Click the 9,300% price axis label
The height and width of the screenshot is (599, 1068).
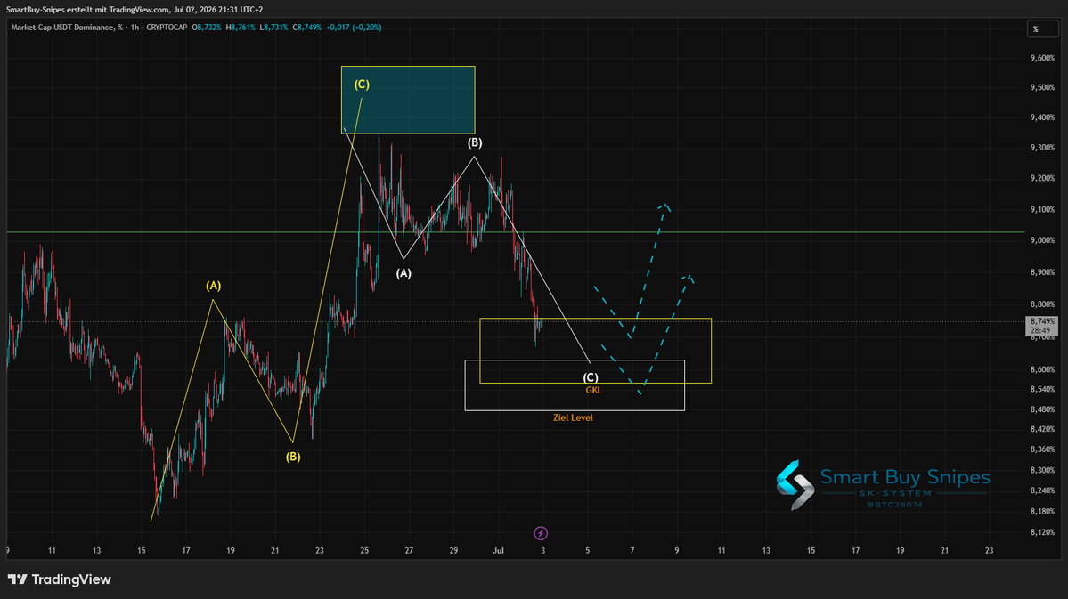(x=1042, y=148)
